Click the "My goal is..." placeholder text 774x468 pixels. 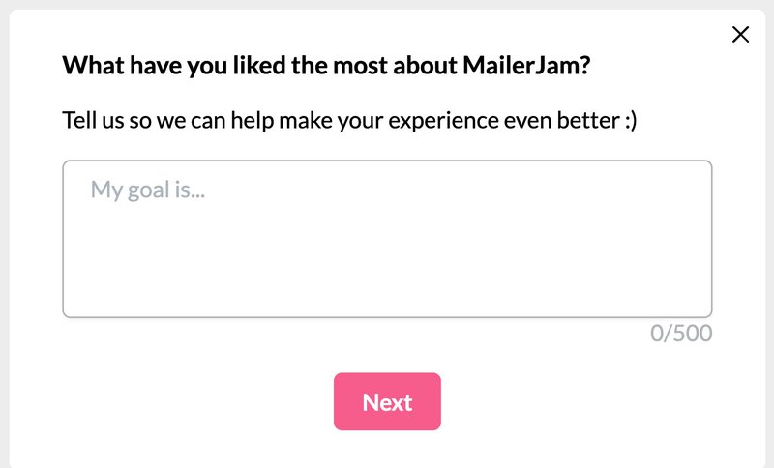[x=149, y=190]
